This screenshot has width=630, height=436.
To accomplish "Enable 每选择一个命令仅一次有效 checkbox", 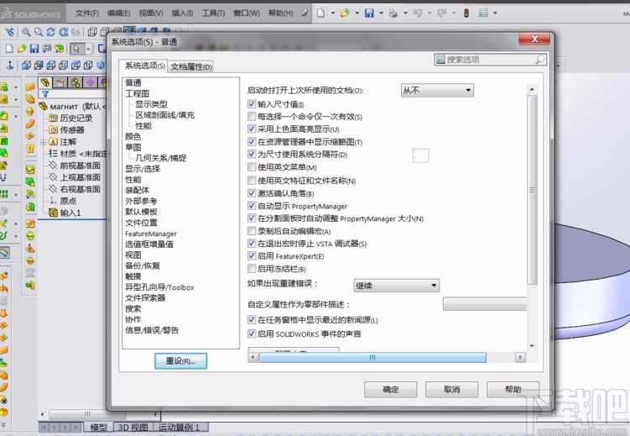I will (x=252, y=117).
